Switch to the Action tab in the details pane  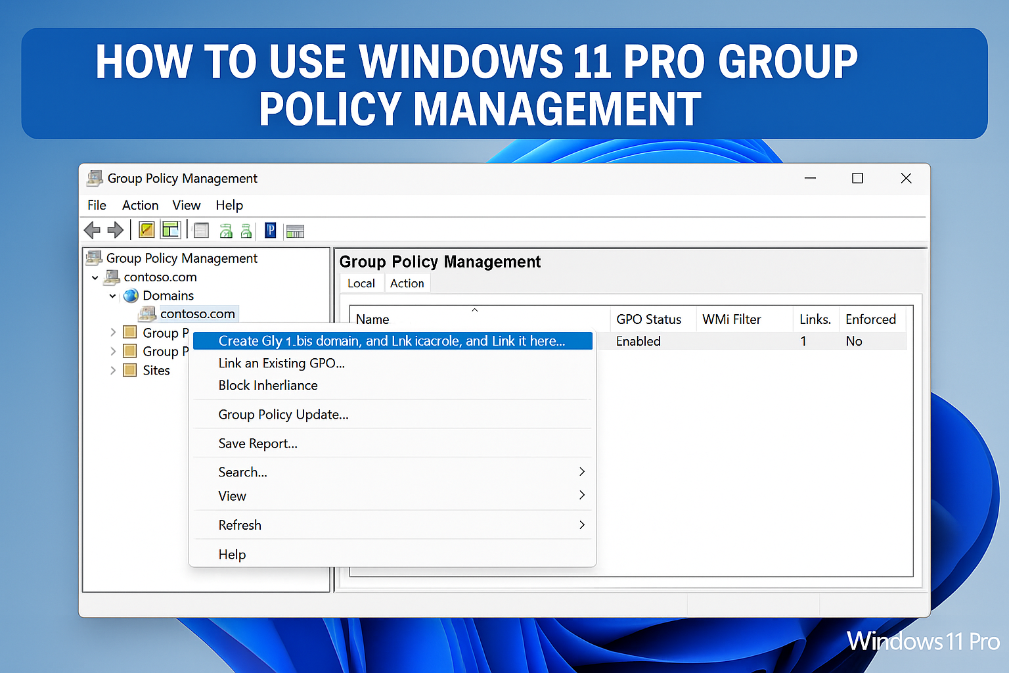(407, 283)
